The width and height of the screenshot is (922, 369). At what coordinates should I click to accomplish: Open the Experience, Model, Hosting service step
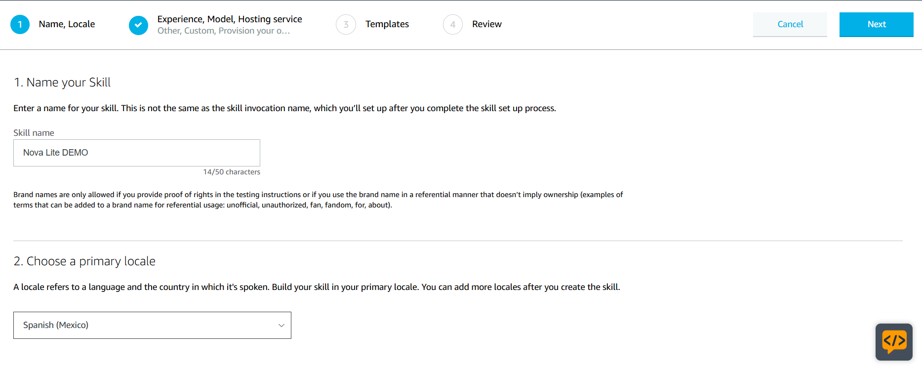coord(230,19)
